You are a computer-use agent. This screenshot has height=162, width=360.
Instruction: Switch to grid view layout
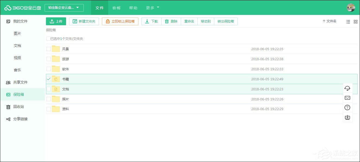point(355,22)
